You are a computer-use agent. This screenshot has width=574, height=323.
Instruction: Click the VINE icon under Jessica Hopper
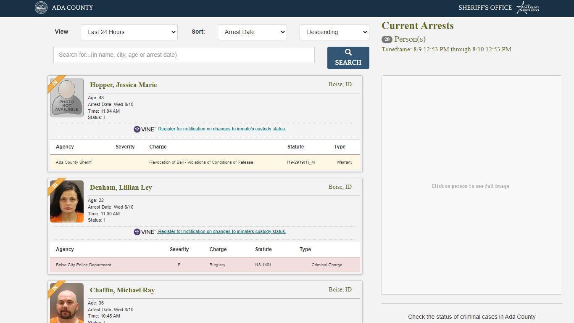point(145,129)
